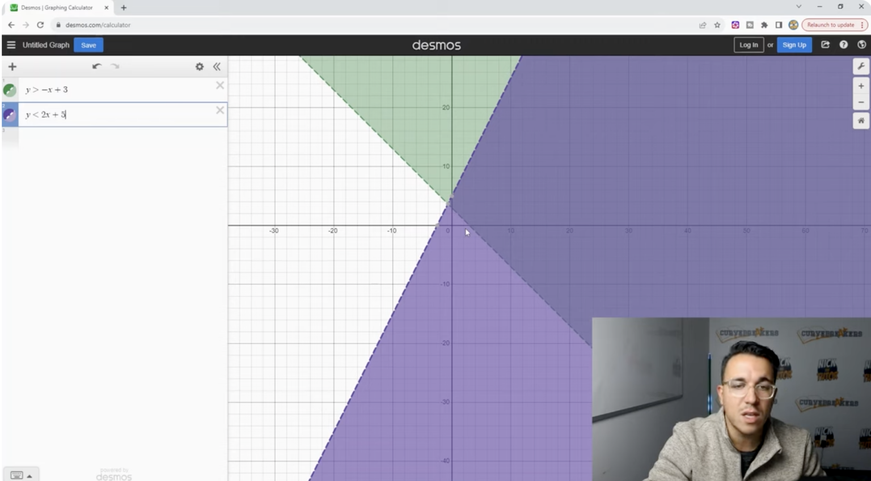Click the undo arrow icon
The image size is (871, 481).
click(x=96, y=66)
